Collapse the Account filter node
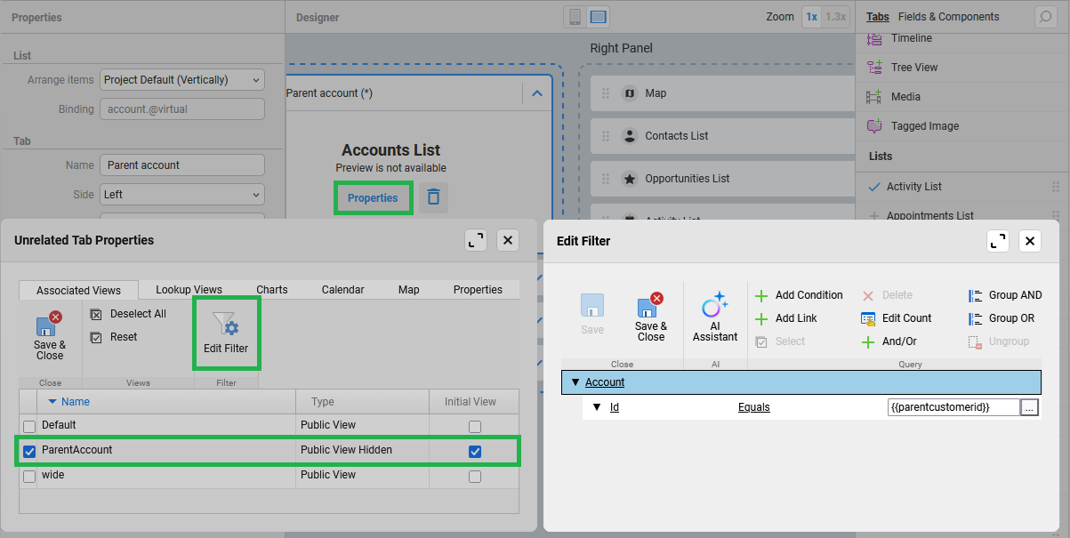This screenshot has width=1070, height=538. pyautogui.click(x=575, y=382)
